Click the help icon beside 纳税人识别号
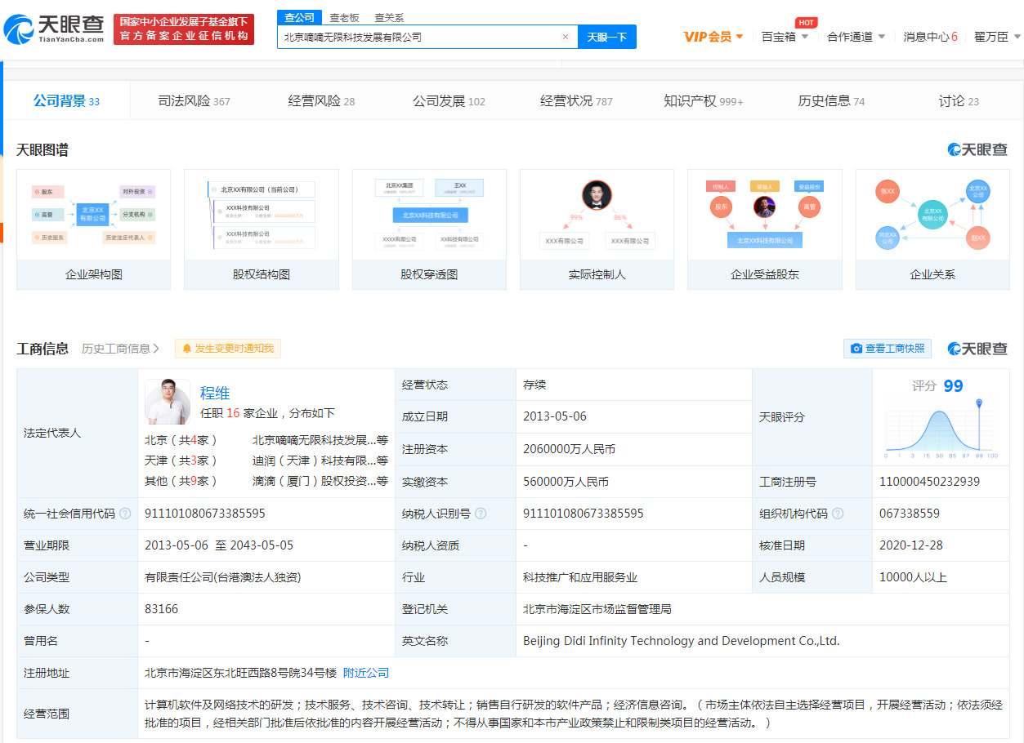 click(x=481, y=514)
